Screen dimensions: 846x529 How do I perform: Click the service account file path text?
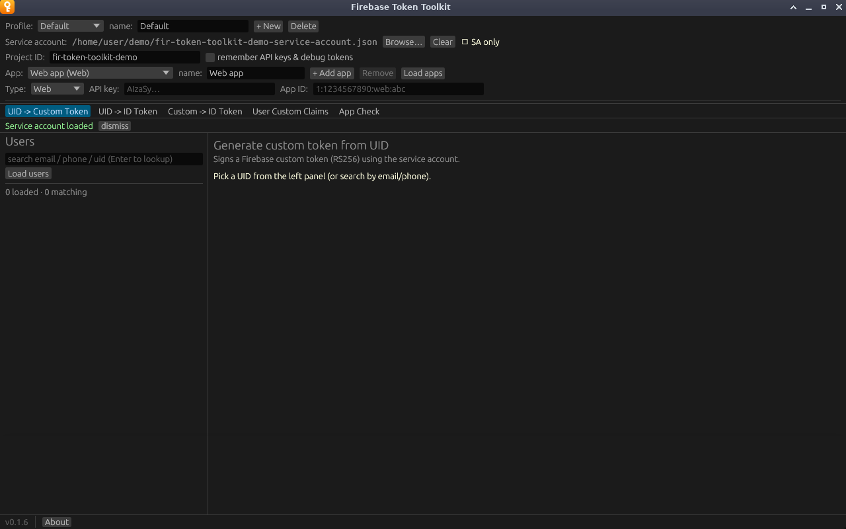click(225, 42)
